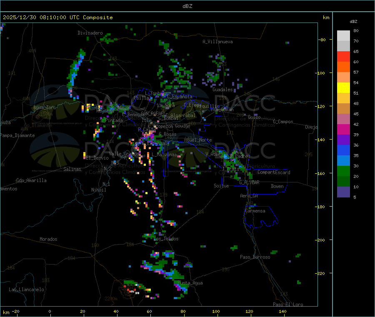Click the Aero_GA map label
Viewport: 375px width, 317px height.
[x=249, y=196]
